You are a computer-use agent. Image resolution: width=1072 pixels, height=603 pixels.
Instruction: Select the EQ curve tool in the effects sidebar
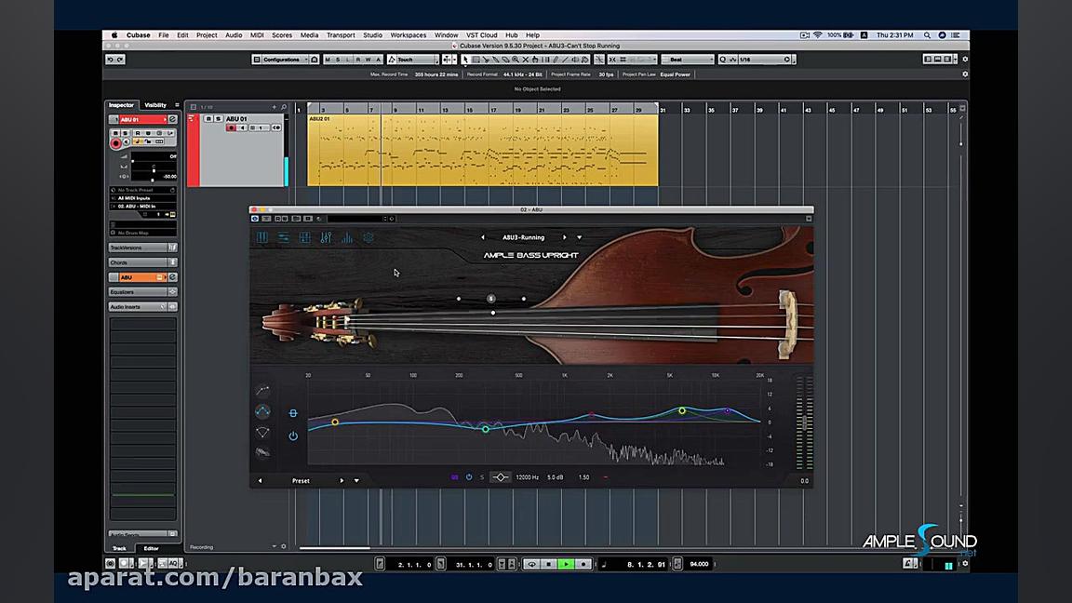pyautogui.click(x=262, y=411)
